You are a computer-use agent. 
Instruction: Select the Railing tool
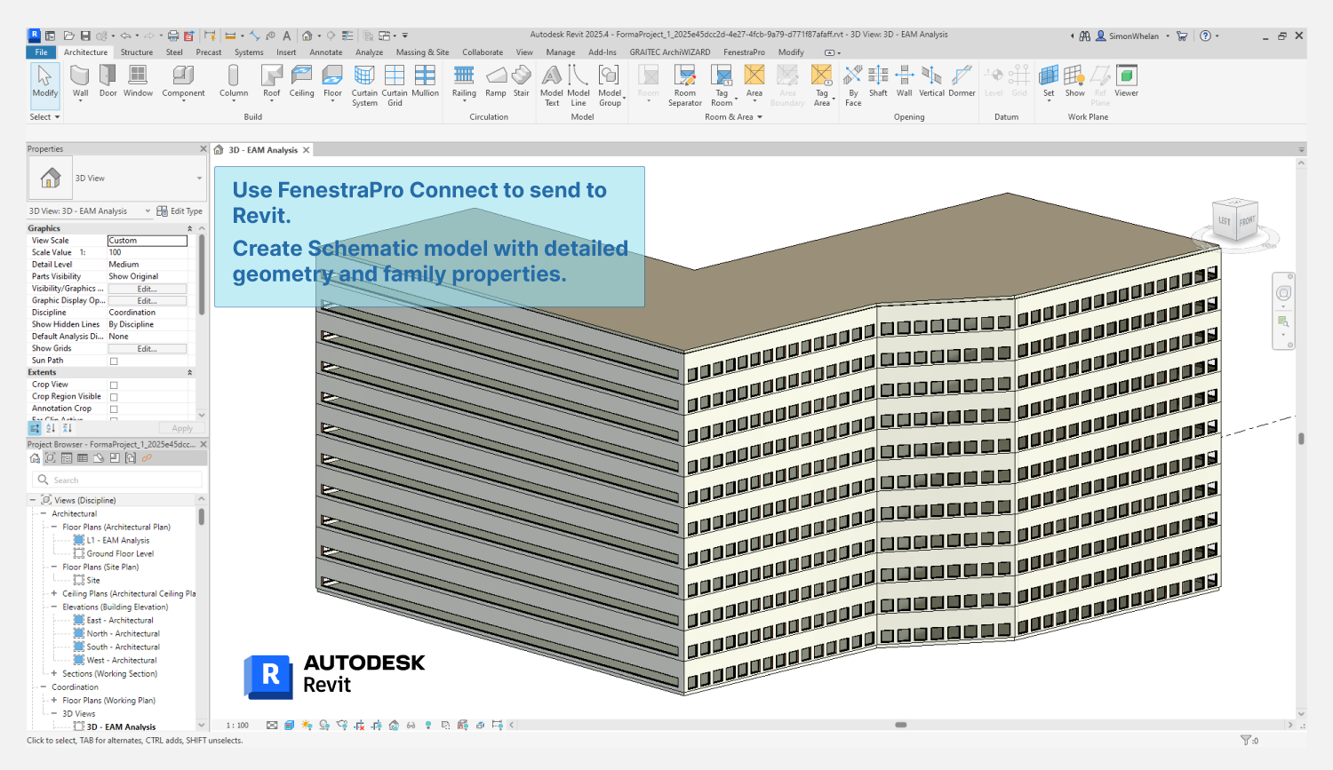[464, 82]
